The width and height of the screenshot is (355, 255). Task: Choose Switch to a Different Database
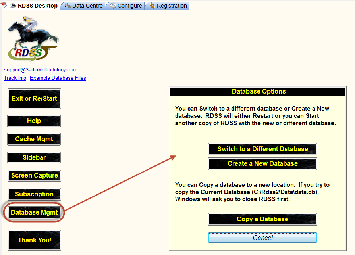[262, 149]
